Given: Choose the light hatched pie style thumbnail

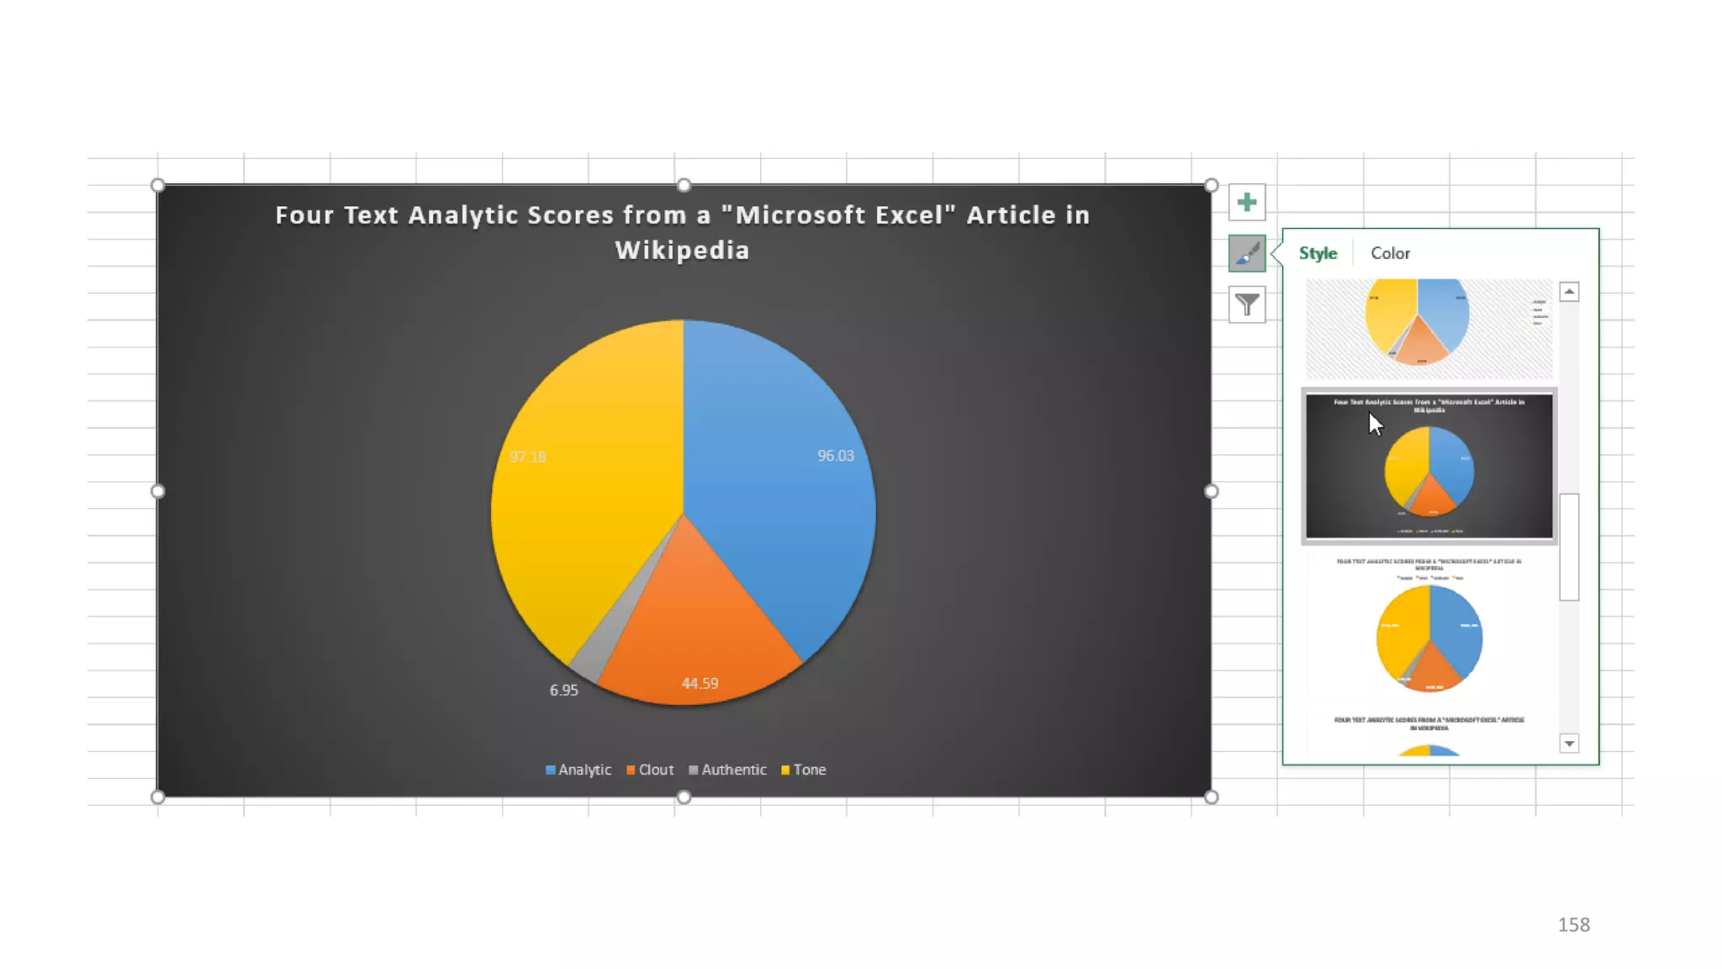Looking at the screenshot, I should pyautogui.click(x=1429, y=328).
